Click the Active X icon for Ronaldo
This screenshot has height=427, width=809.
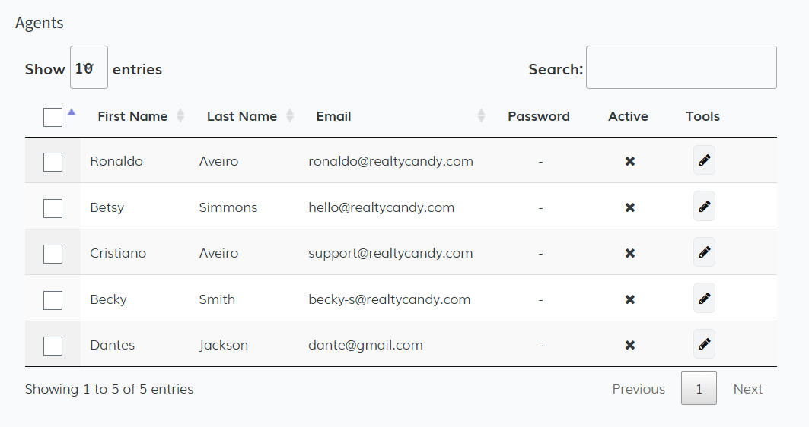point(629,162)
